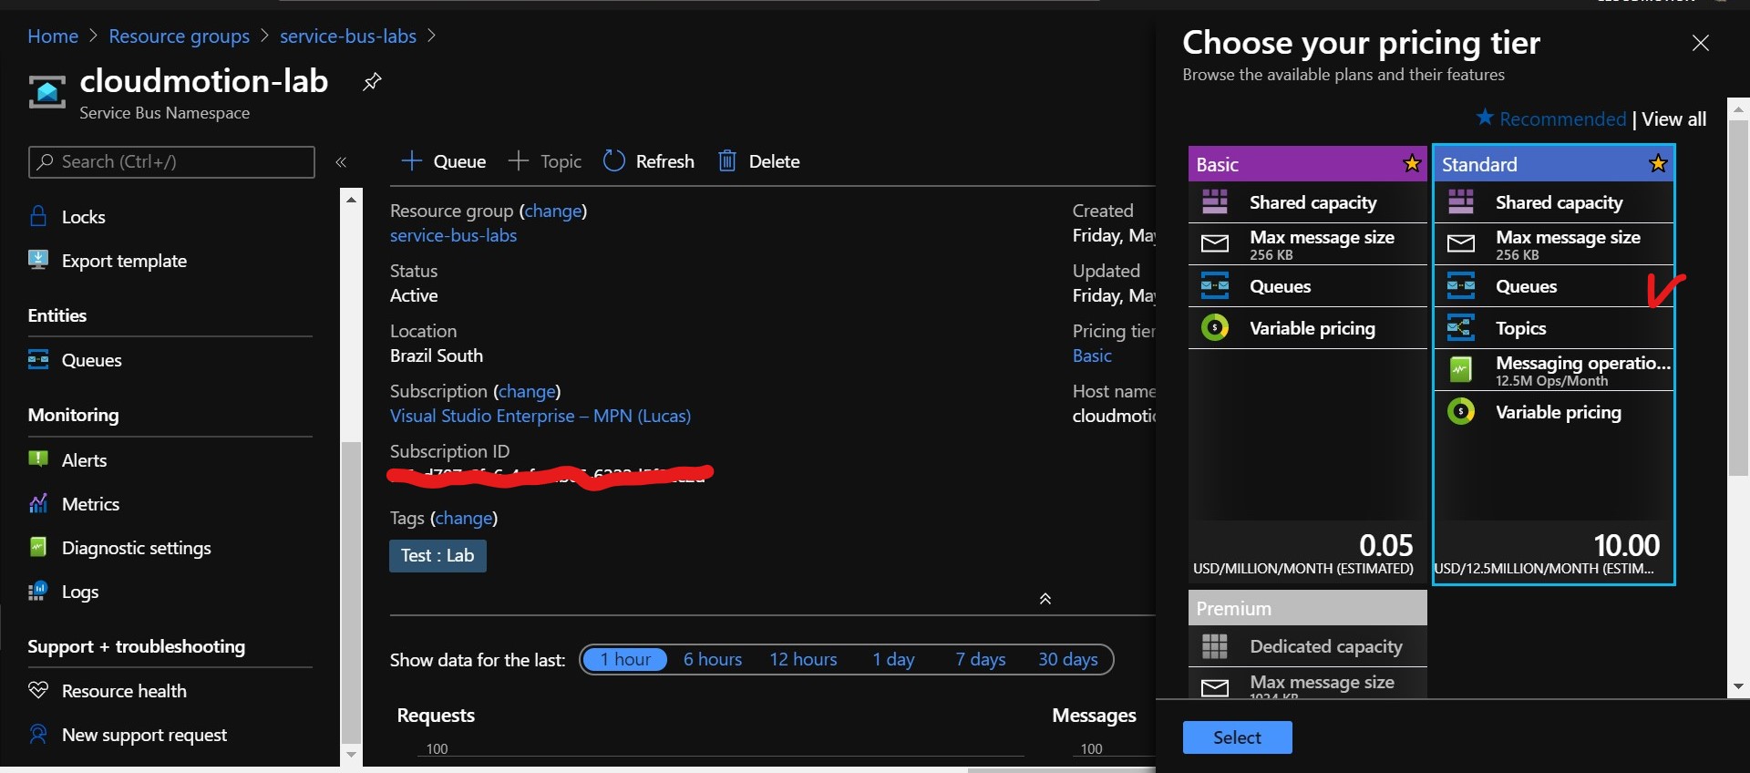
Task: Focus the Search (Ctrl+/) field
Action: click(x=171, y=162)
